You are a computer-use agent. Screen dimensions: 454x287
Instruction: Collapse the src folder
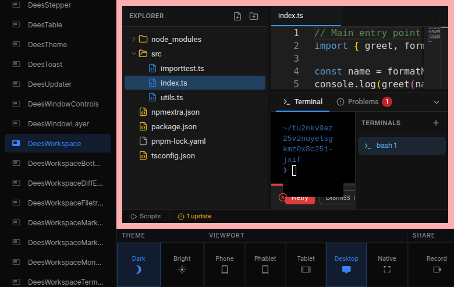[x=134, y=54]
